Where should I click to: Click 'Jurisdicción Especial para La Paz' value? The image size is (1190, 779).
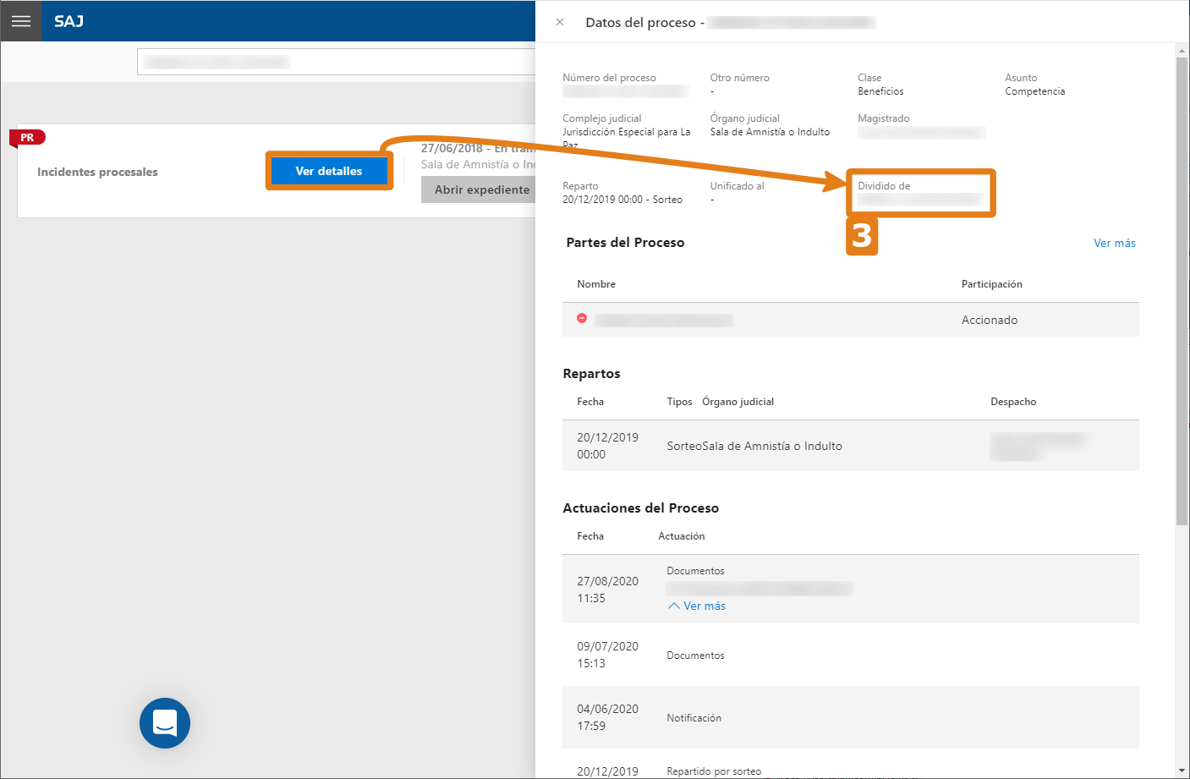coord(627,138)
